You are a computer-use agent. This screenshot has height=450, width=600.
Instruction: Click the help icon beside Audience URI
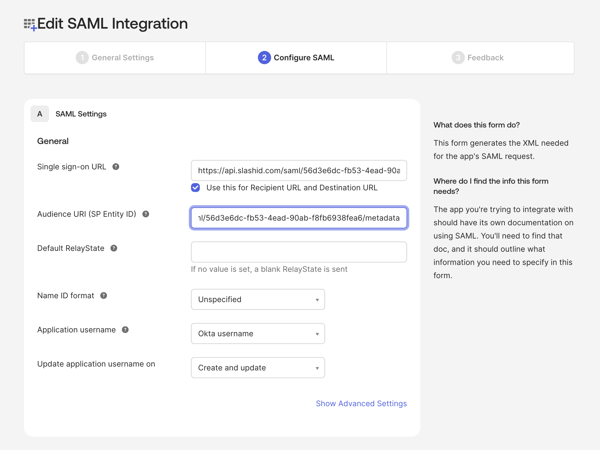tap(146, 214)
